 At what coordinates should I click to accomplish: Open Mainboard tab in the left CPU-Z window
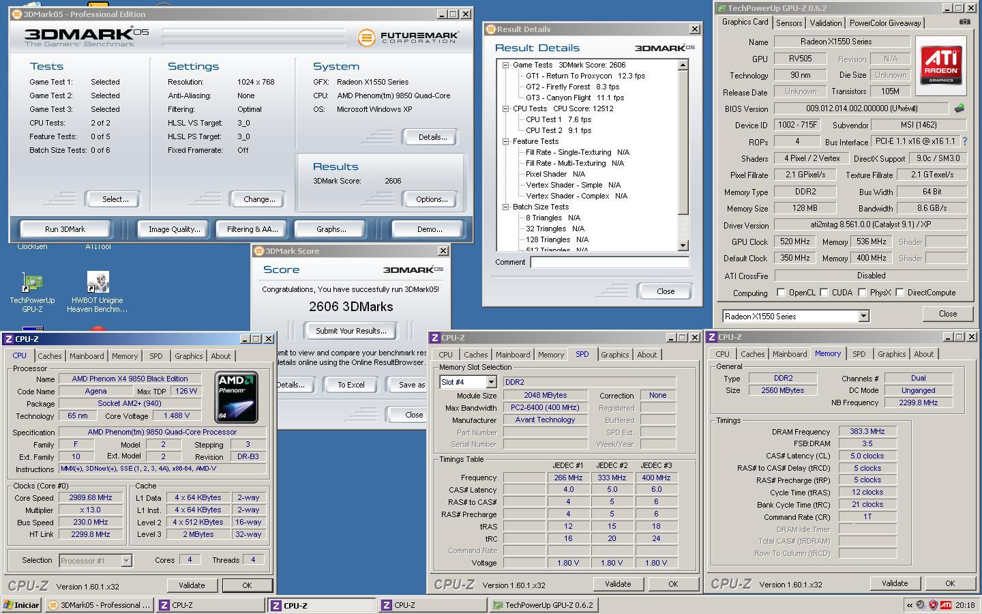point(87,355)
